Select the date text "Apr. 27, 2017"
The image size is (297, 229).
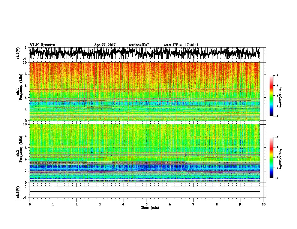pos(105,45)
